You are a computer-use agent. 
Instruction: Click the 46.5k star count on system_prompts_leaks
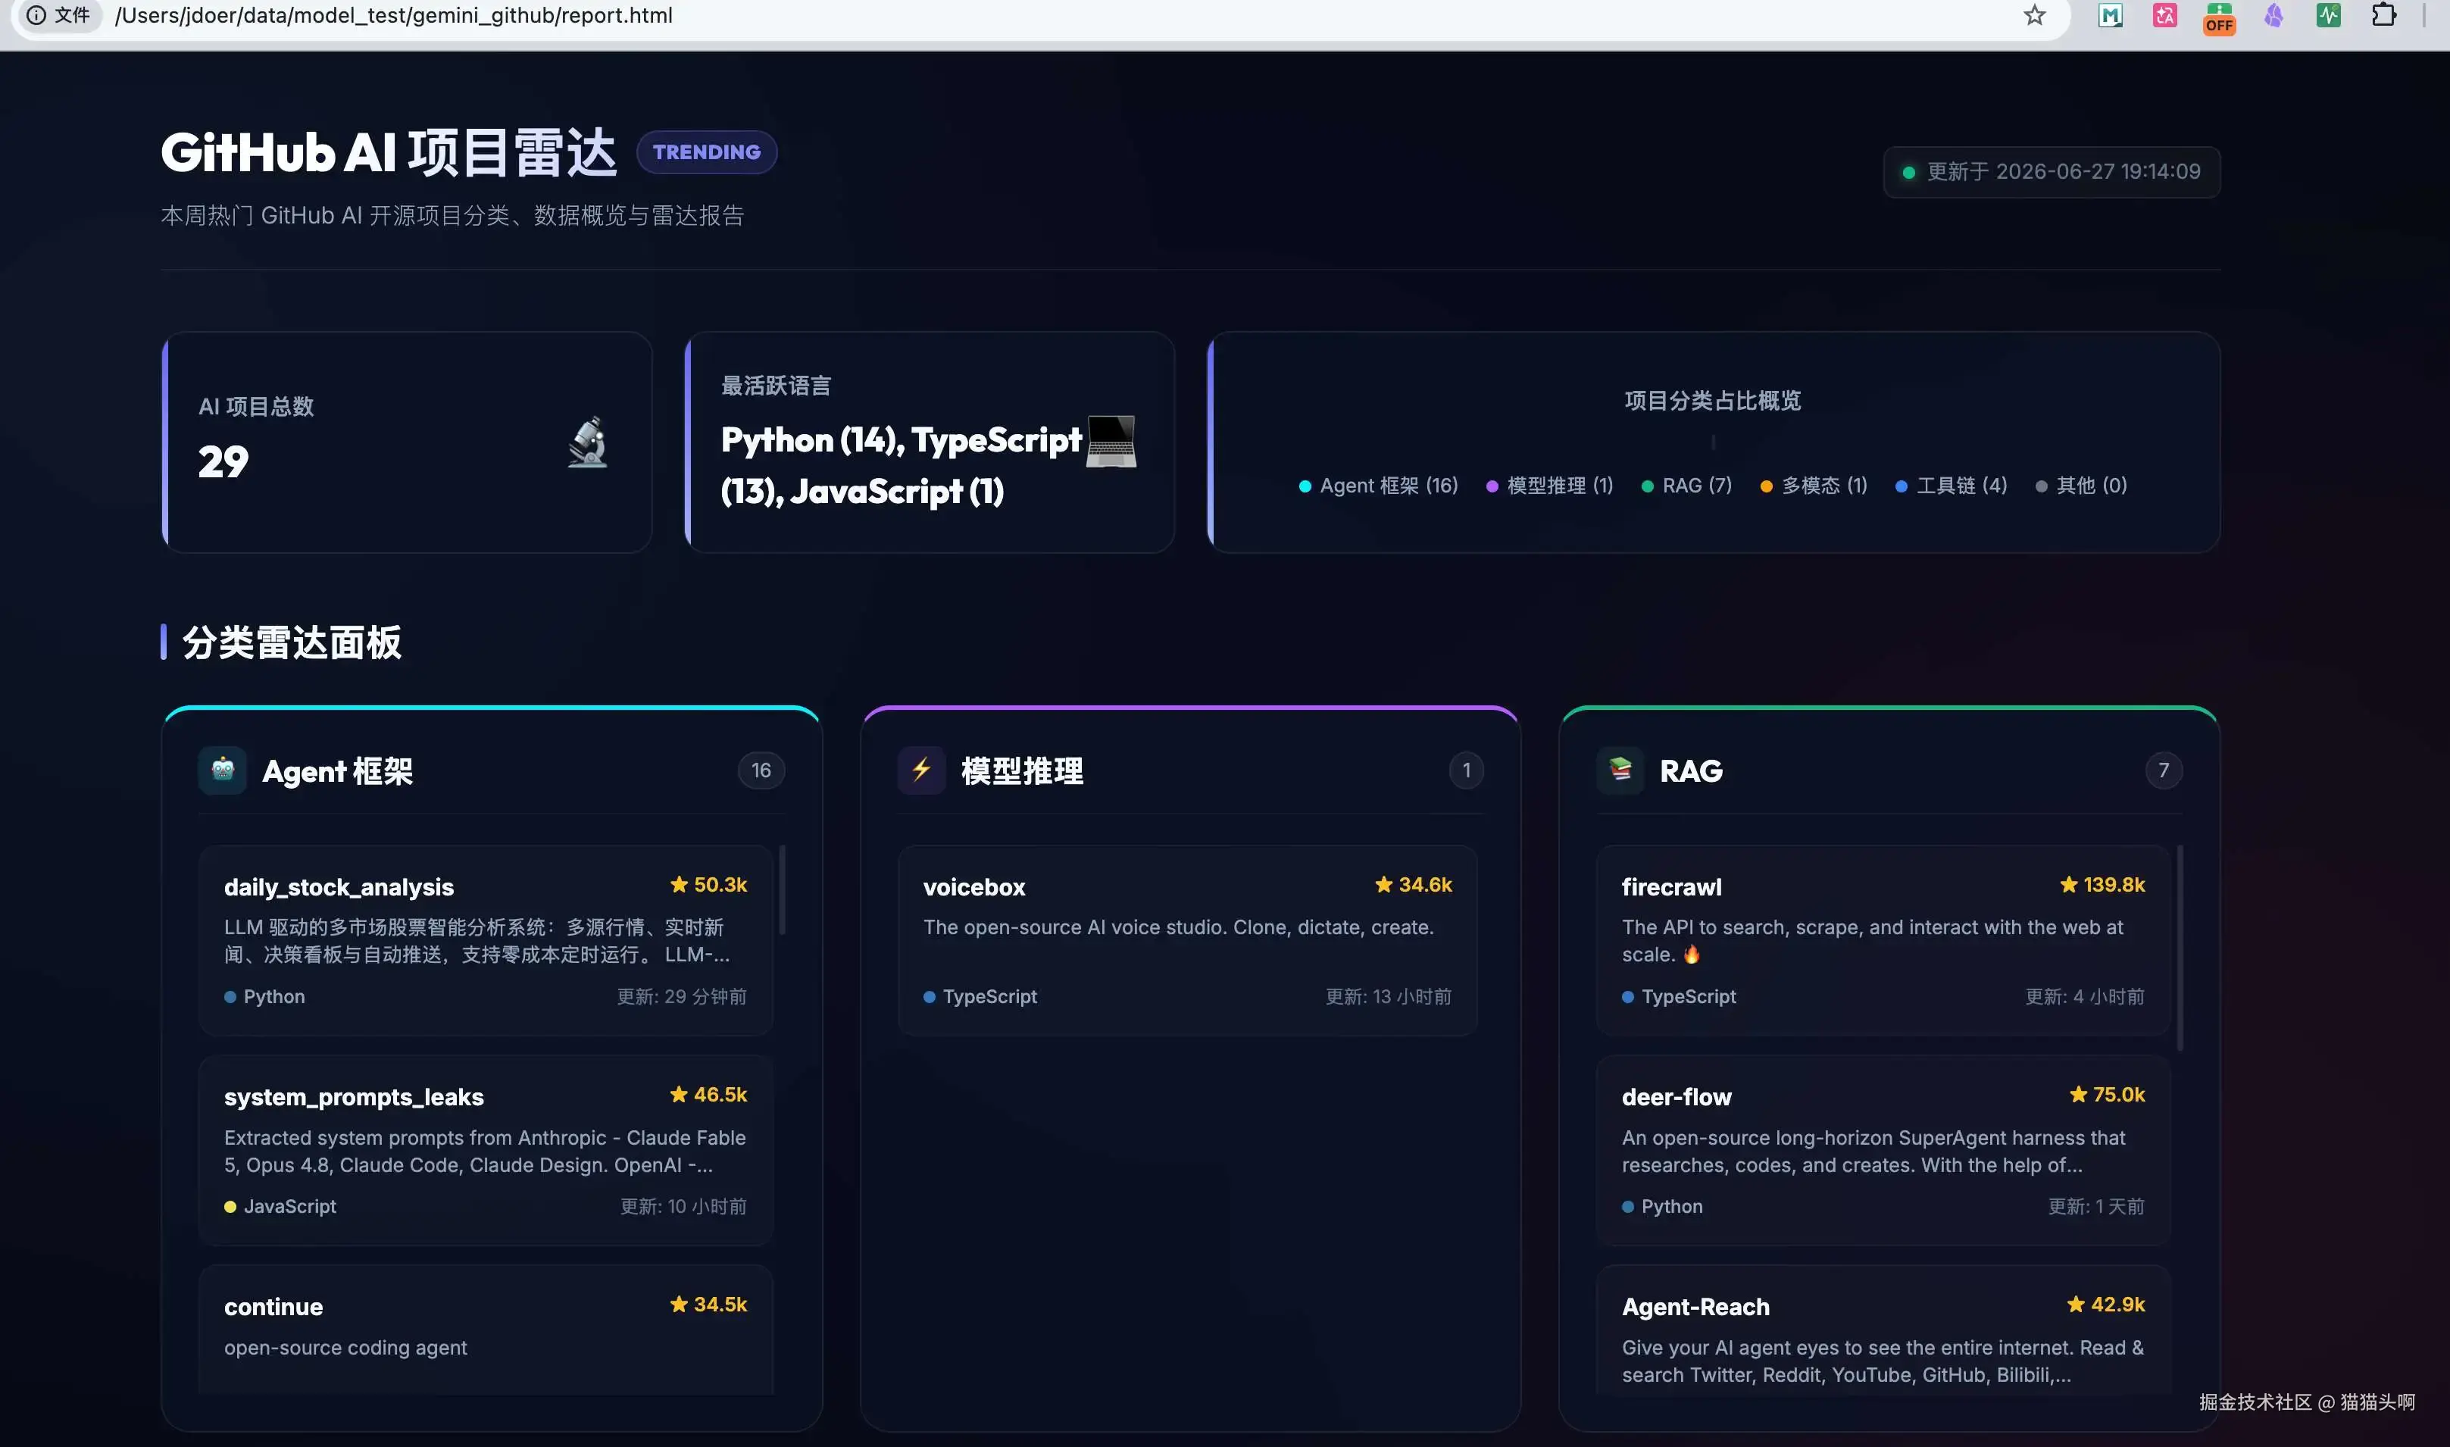click(720, 1094)
